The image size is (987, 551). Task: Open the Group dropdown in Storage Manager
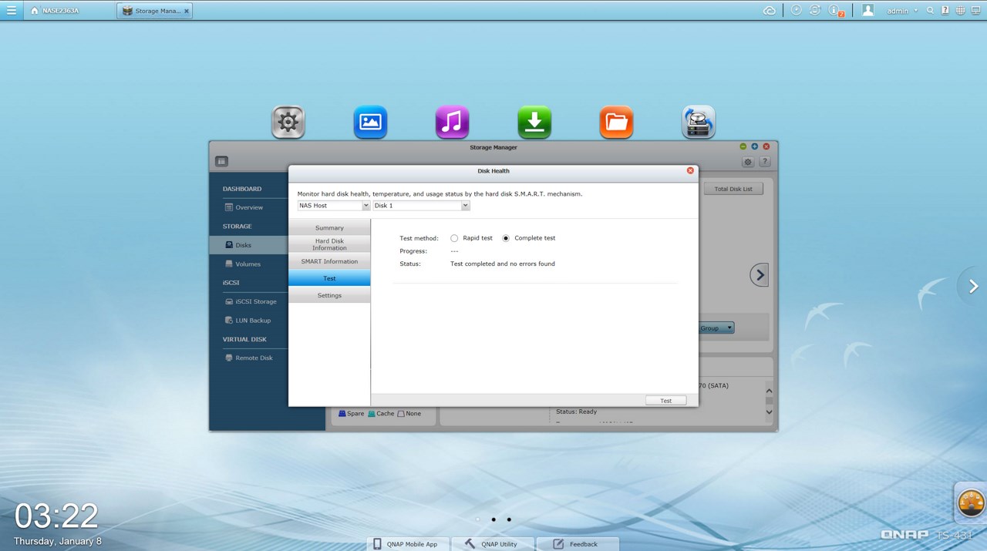tap(716, 328)
